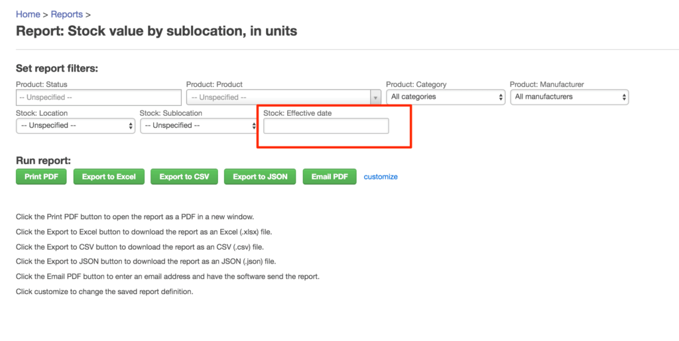679x341 pixels.
Task: Click the Export to CSV button
Action: coord(184,177)
